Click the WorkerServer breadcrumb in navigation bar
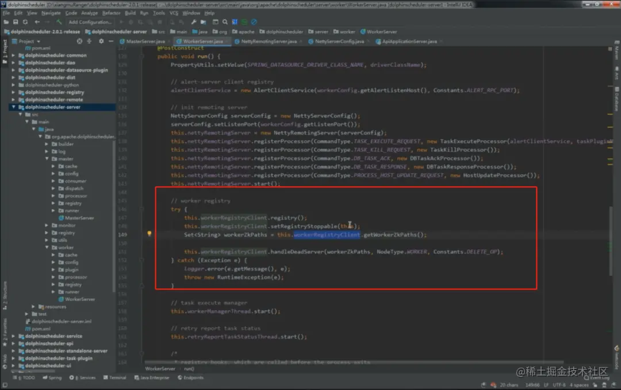Screen dimensions: 621x390 pyautogui.click(x=378, y=32)
